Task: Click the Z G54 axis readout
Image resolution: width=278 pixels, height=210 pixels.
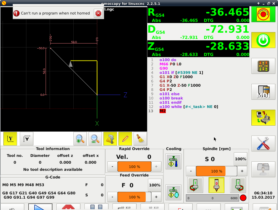Action: click(x=198, y=49)
